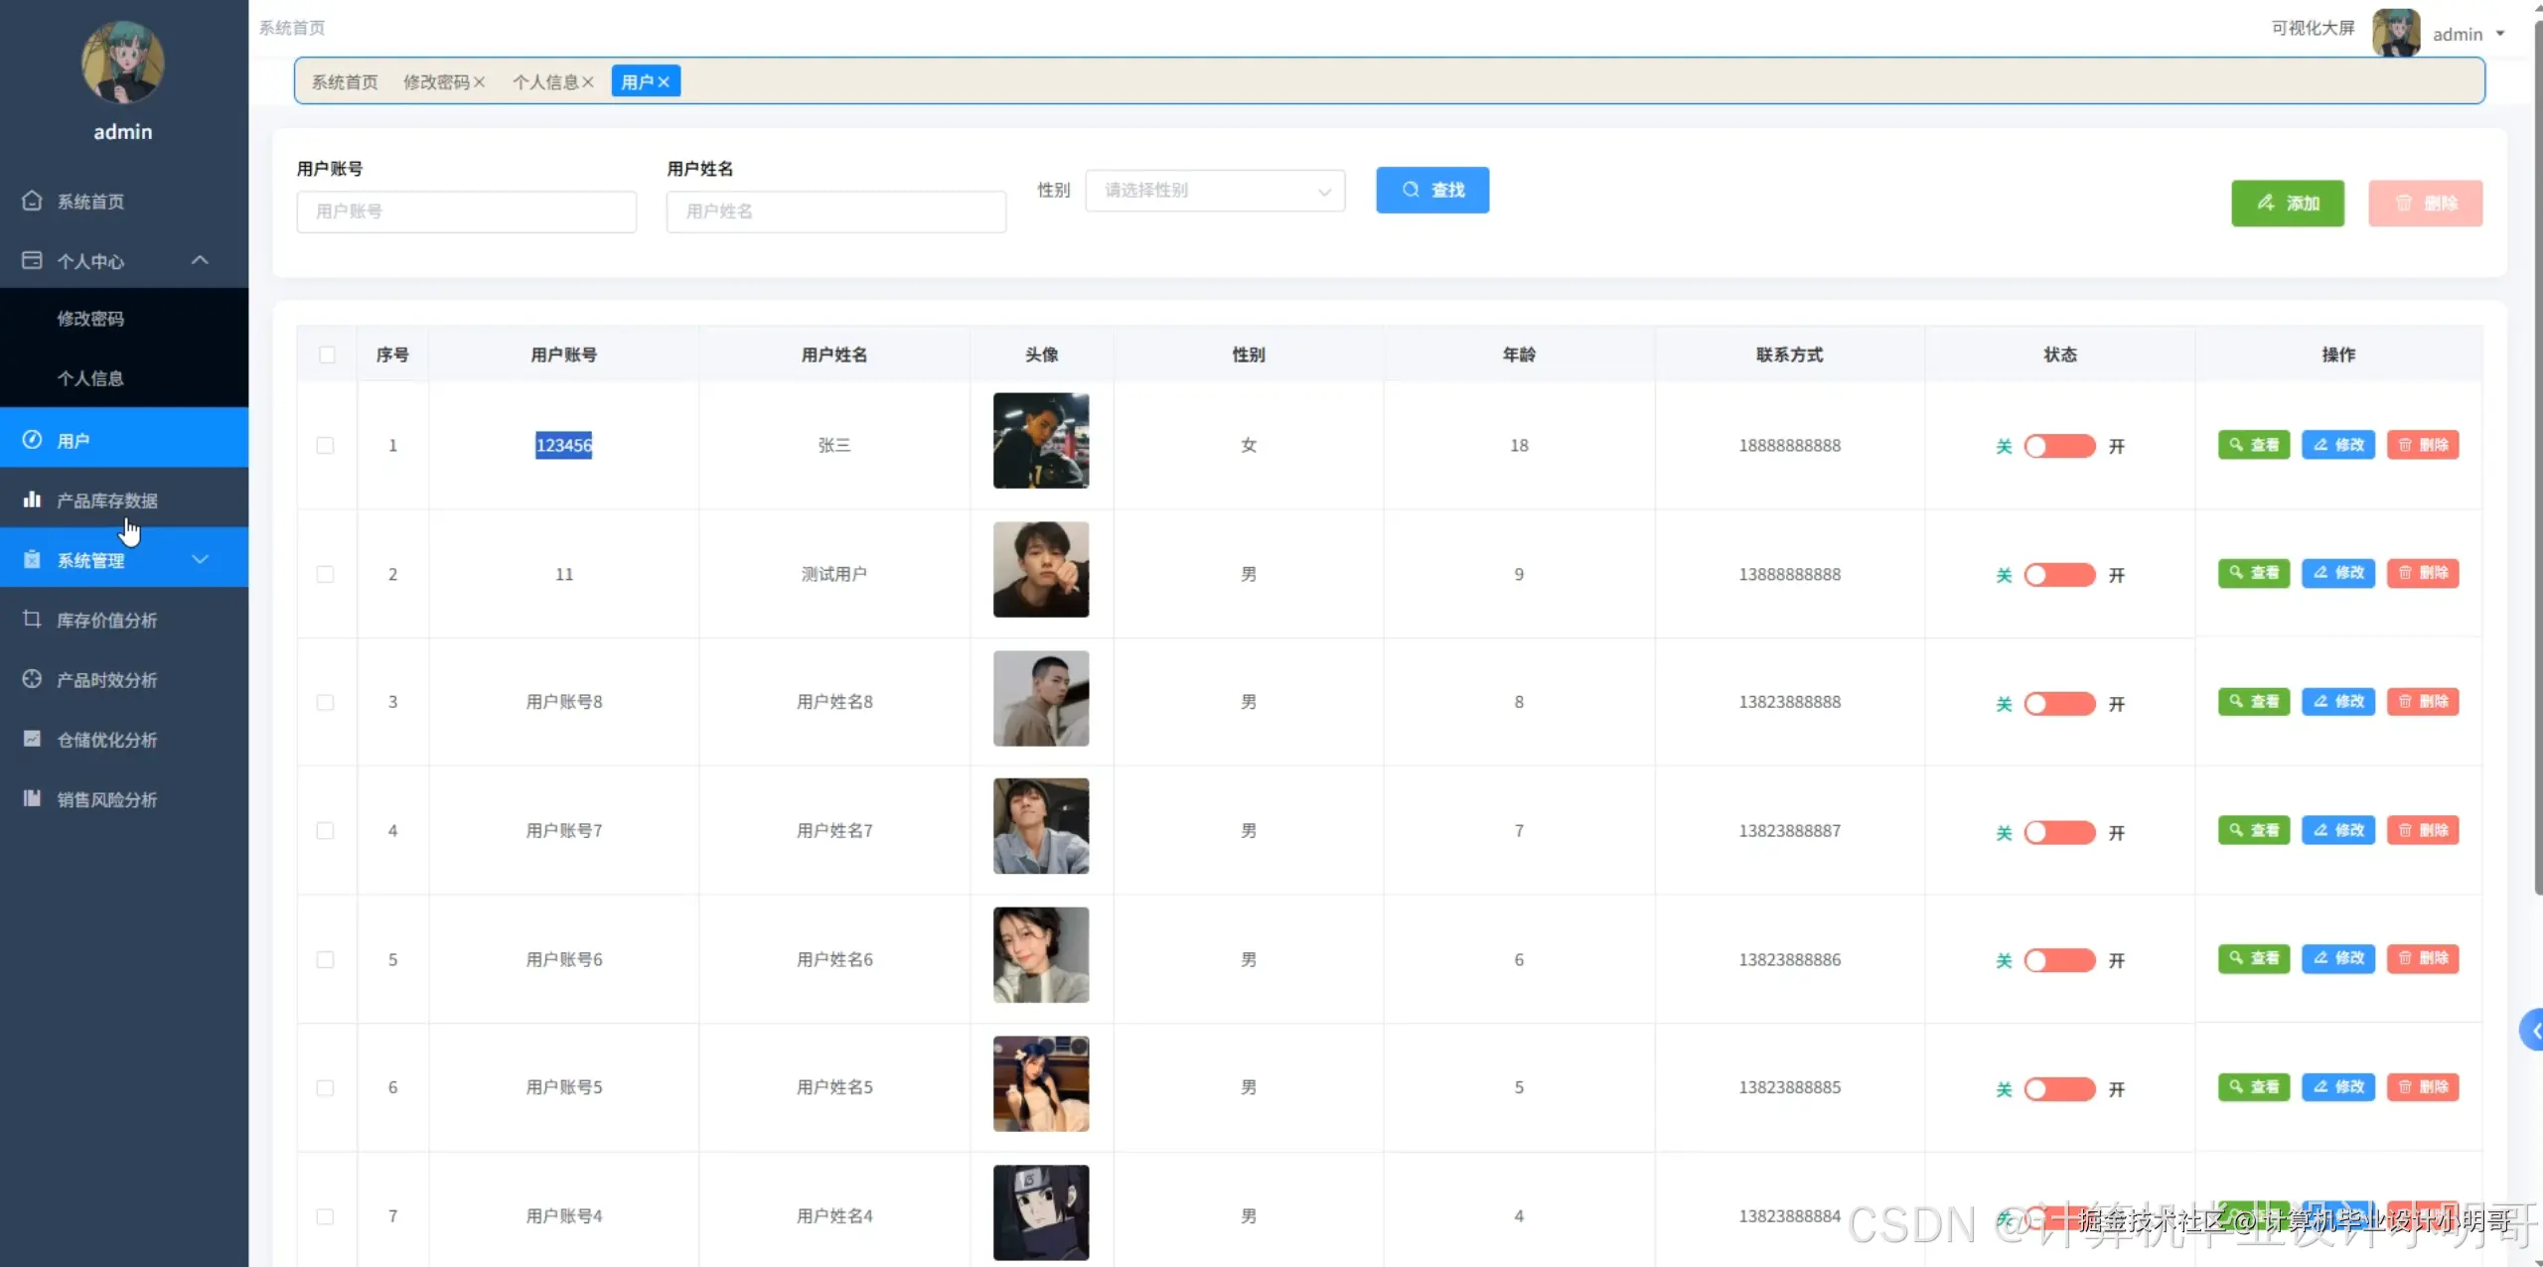Click the blue 查找 search button

(x=1431, y=190)
